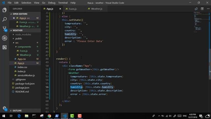Expand the node_modules folder

pyautogui.click(x=23, y=34)
